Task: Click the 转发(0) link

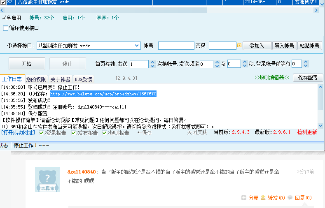Action: [276, 198]
